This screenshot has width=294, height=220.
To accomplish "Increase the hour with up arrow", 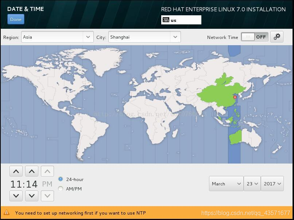I will (16, 171).
